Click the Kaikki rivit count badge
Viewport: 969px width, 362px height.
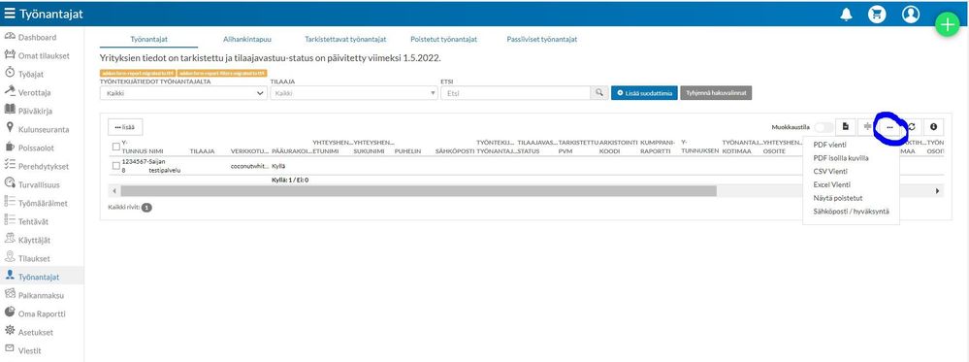pos(147,208)
